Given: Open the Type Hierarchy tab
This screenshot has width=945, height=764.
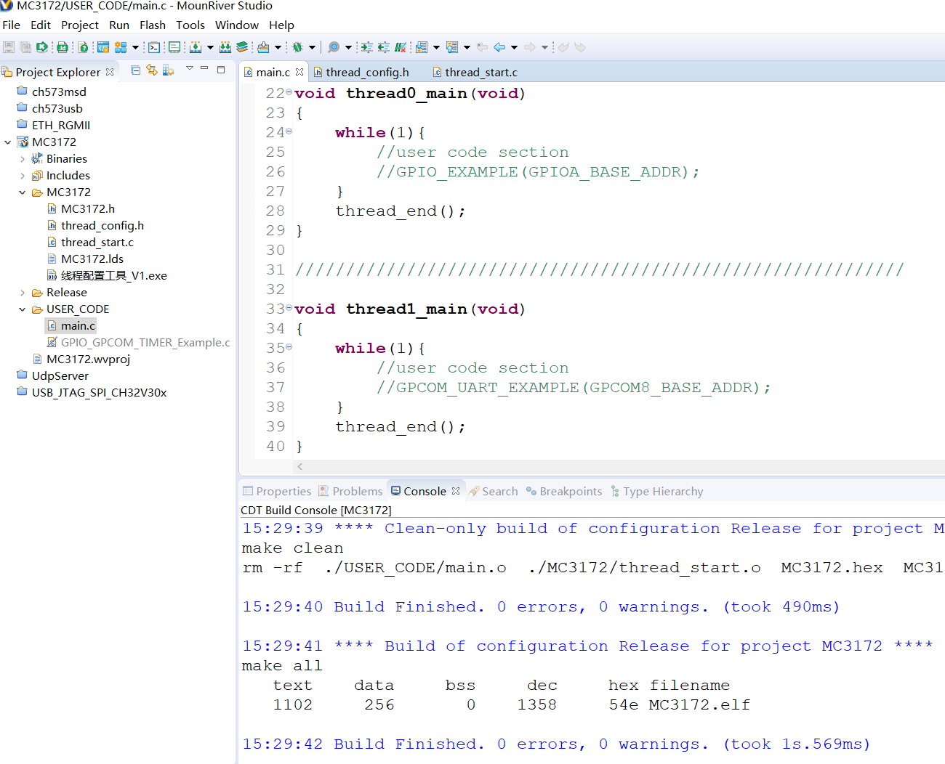Looking at the screenshot, I should pos(657,492).
